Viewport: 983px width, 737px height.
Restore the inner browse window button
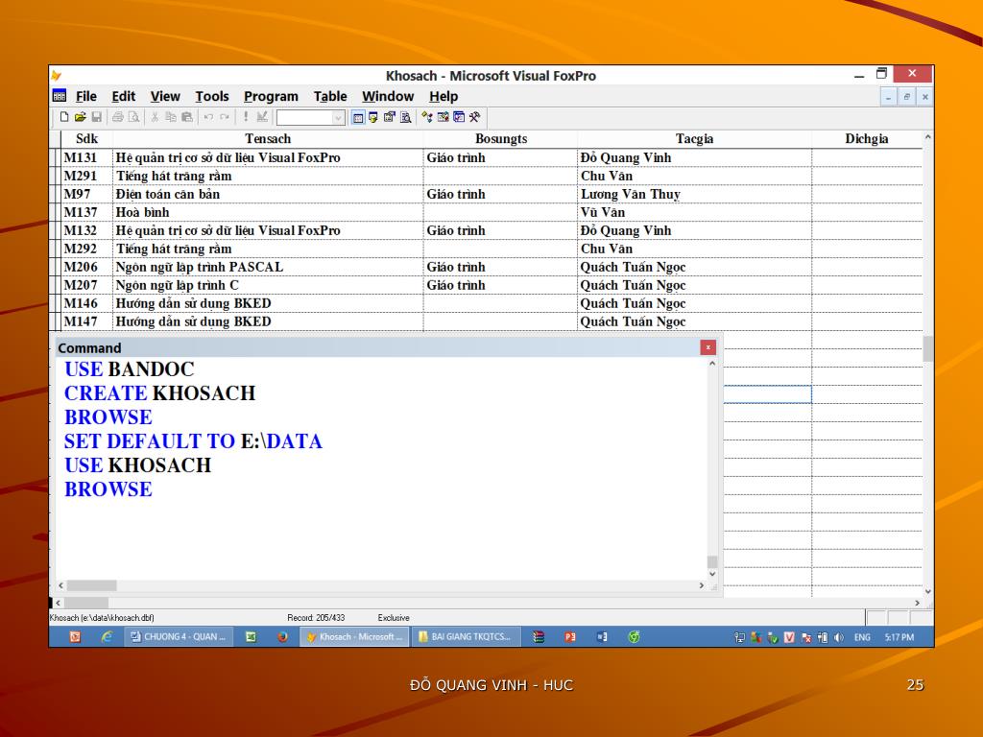coord(906,97)
